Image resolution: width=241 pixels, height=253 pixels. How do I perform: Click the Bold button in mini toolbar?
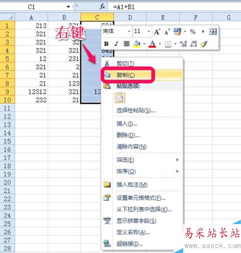[x=107, y=44]
